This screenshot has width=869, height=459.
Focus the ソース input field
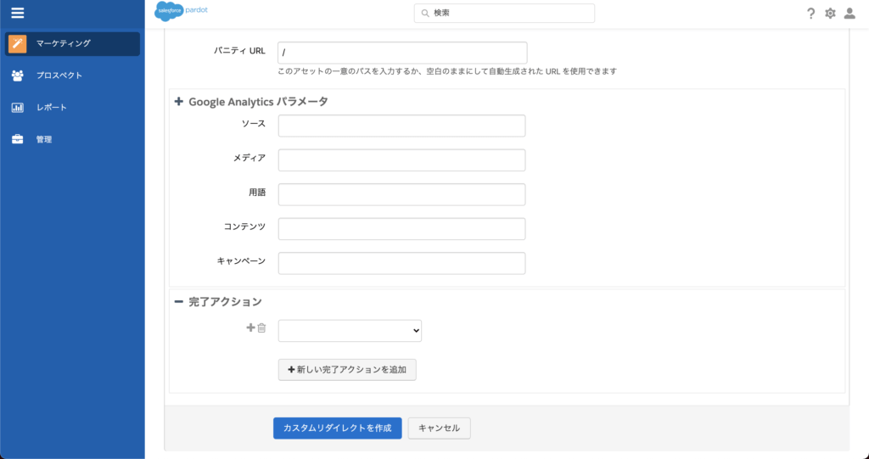401,126
